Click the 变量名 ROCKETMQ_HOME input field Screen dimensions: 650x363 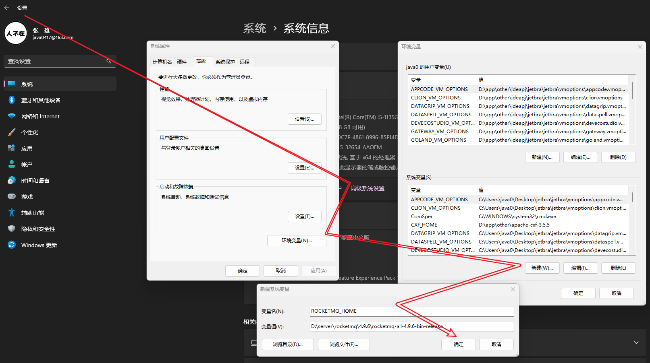(411, 311)
